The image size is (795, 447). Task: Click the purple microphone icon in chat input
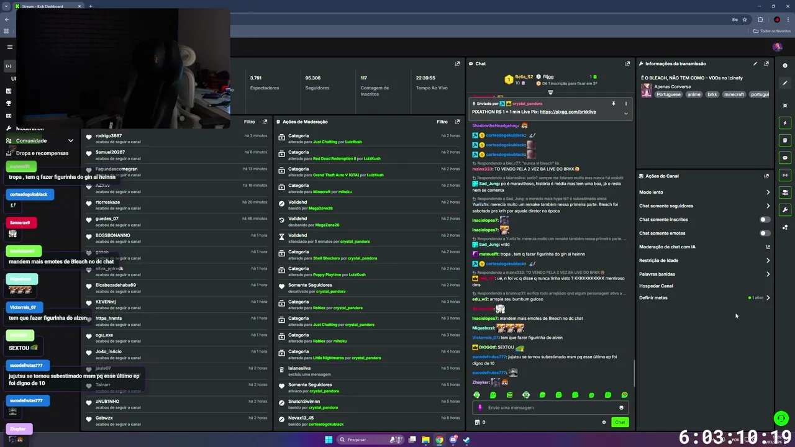pyautogui.click(x=479, y=408)
